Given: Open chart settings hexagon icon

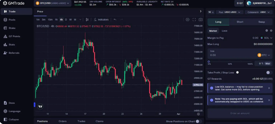Looking at the screenshot, I should tap(188, 20).
